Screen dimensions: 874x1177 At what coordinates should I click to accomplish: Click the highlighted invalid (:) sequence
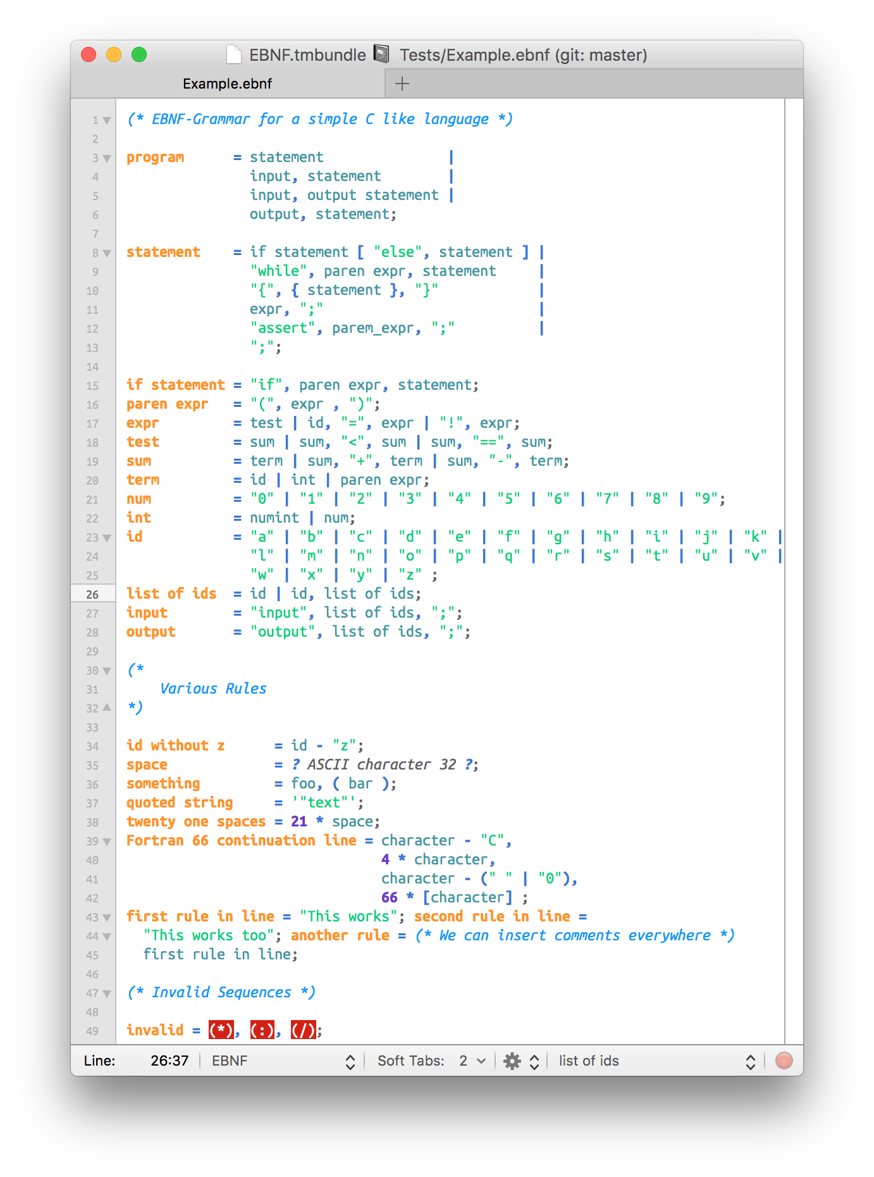(x=262, y=1030)
